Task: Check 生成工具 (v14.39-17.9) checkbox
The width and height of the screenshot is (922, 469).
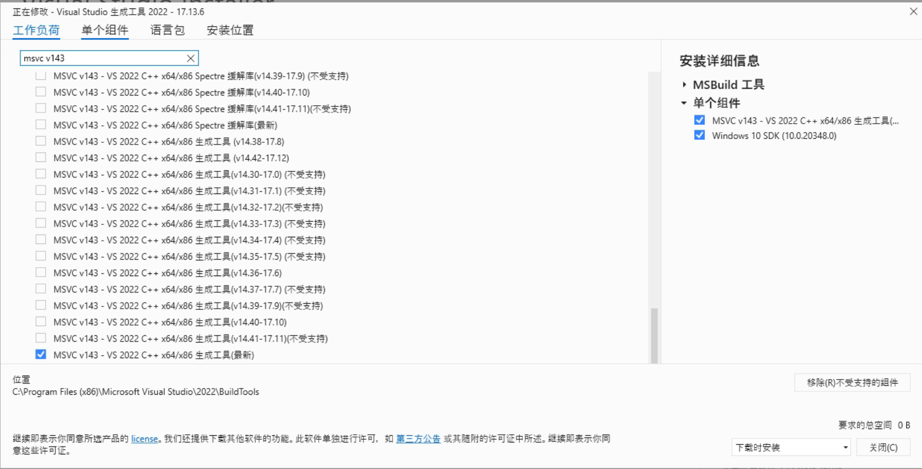Action: (40, 305)
